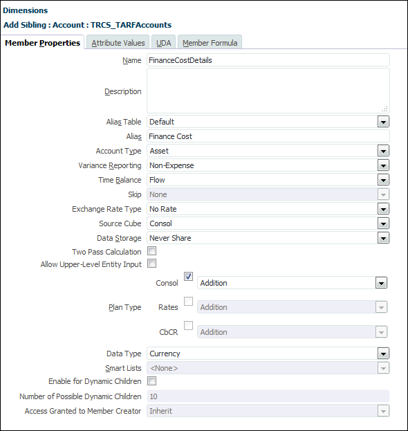The height and width of the screenshot is (431, 408).
Task: Click the disabled Rates Addition dropdown
Action: pyautogui.click(x=293, y=307)
